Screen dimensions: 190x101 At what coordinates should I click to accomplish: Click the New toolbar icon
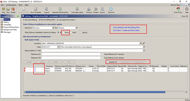(x=4, y=9)
